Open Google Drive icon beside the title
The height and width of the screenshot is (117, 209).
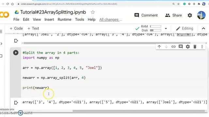click(x=17, y=12)
